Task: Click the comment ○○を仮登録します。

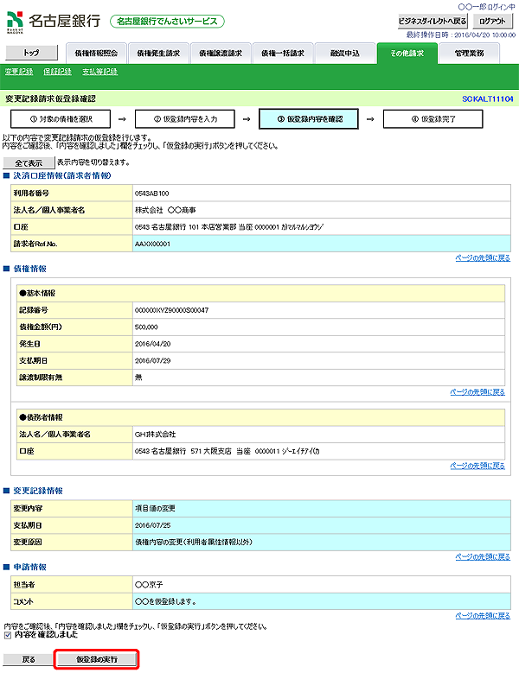Action: pos(166,602)
